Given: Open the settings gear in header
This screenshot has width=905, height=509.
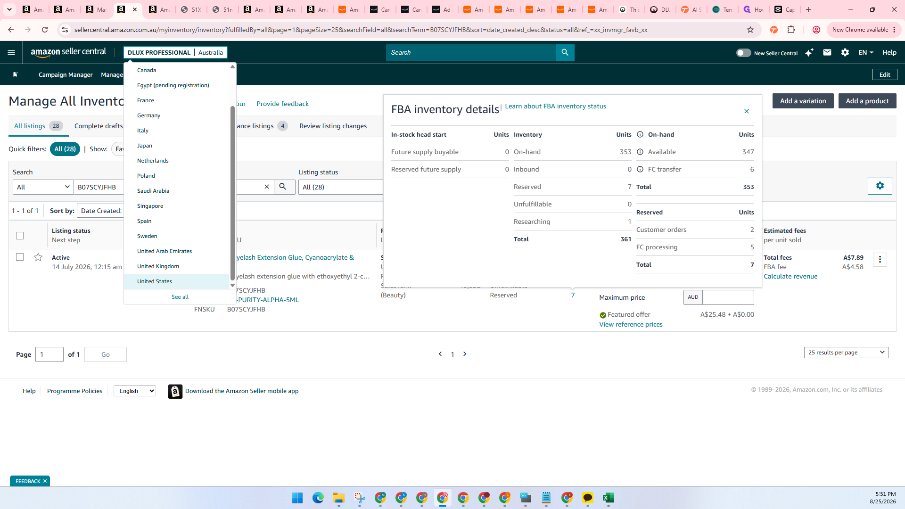Looking at the screenshot, I should pos(845,52).
